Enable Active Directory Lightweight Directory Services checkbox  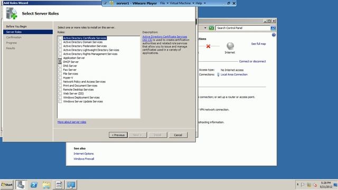click(60, 50)
